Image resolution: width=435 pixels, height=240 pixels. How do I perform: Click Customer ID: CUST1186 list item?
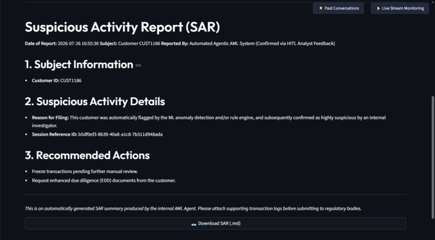[57, 81]
